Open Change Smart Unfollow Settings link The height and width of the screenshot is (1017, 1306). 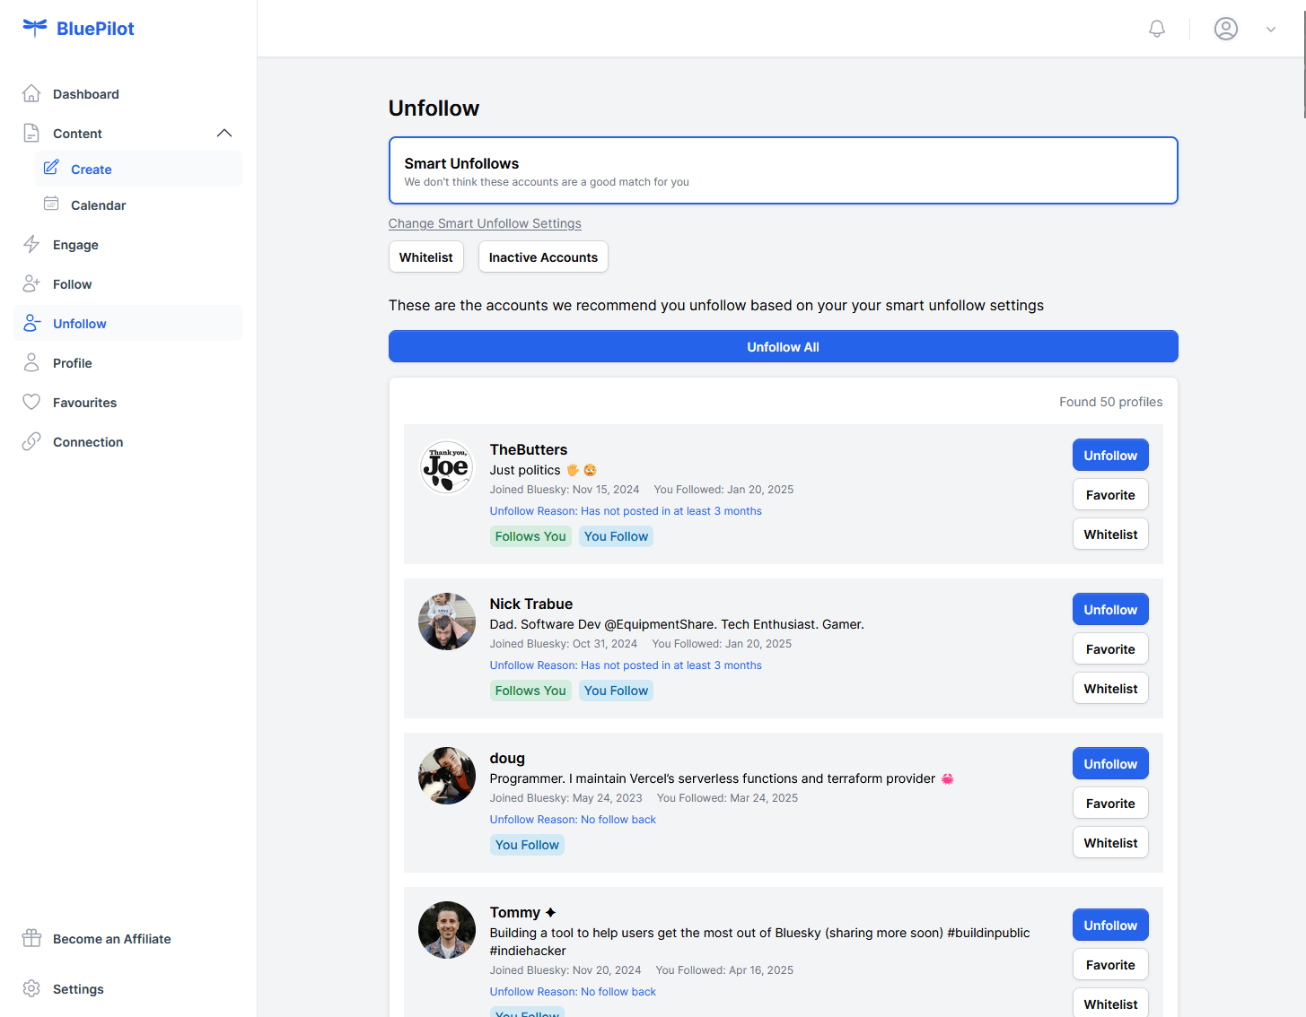(485, 223)
